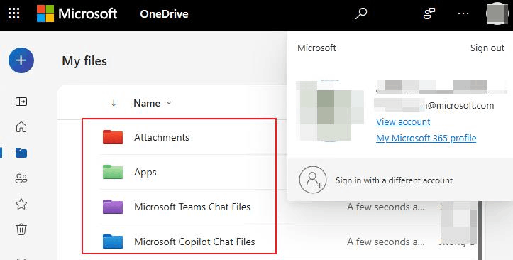Open Microsoft Teams Chat Files name

tap(192, 207)
